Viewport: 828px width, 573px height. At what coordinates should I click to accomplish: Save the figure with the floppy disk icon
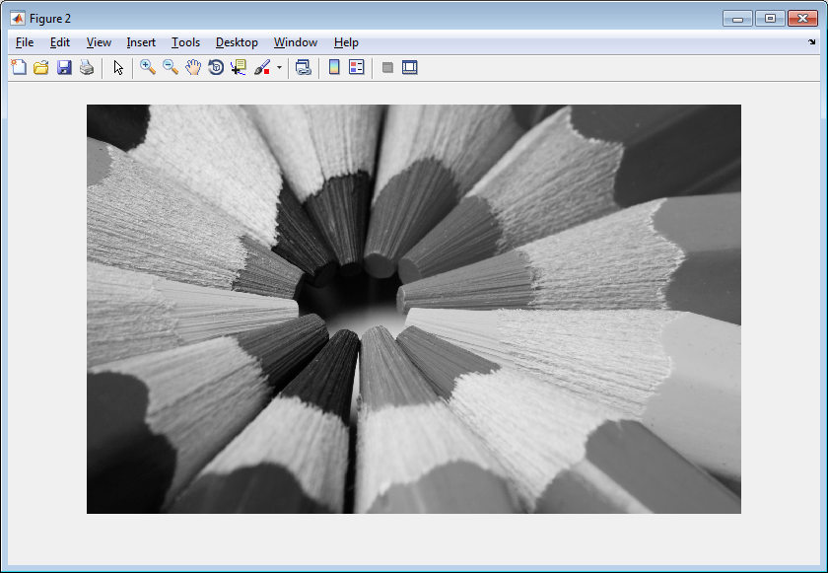point(64,67)
